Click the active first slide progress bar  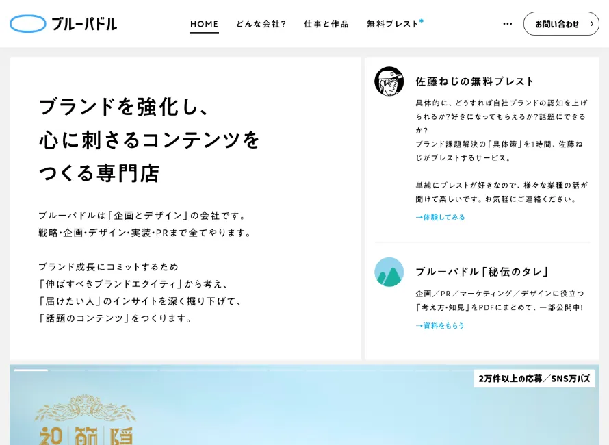tap(31, 370)
